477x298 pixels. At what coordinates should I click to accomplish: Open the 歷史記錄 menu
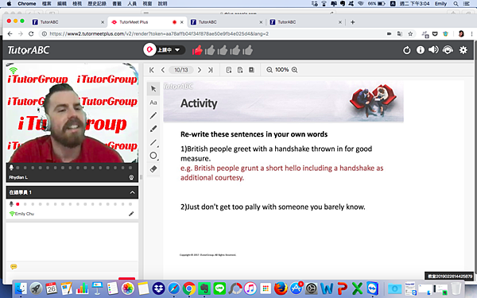[97, 4]
